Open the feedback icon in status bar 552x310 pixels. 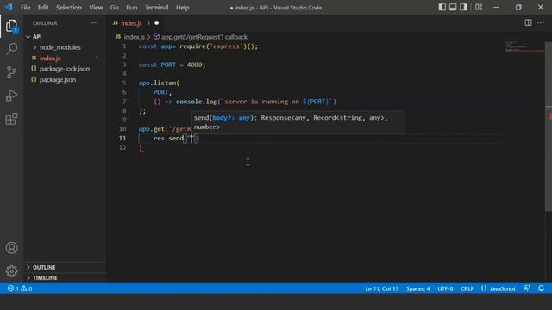coord(527,288)
